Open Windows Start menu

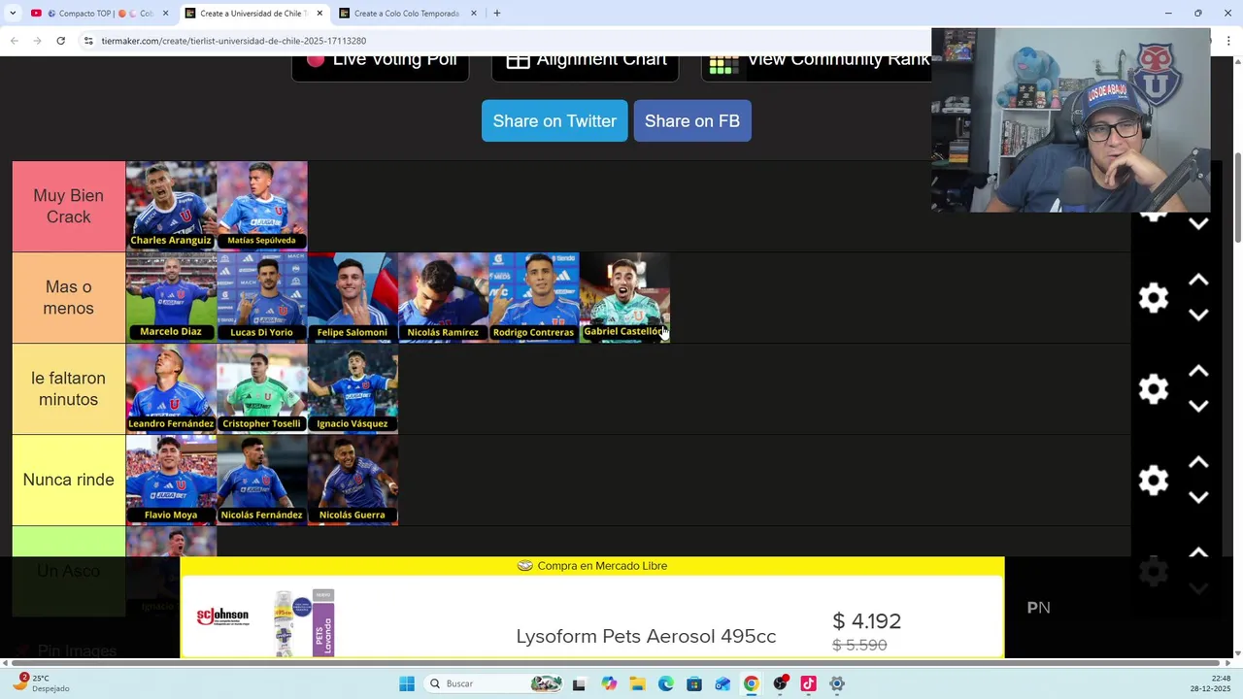(407, 683)
